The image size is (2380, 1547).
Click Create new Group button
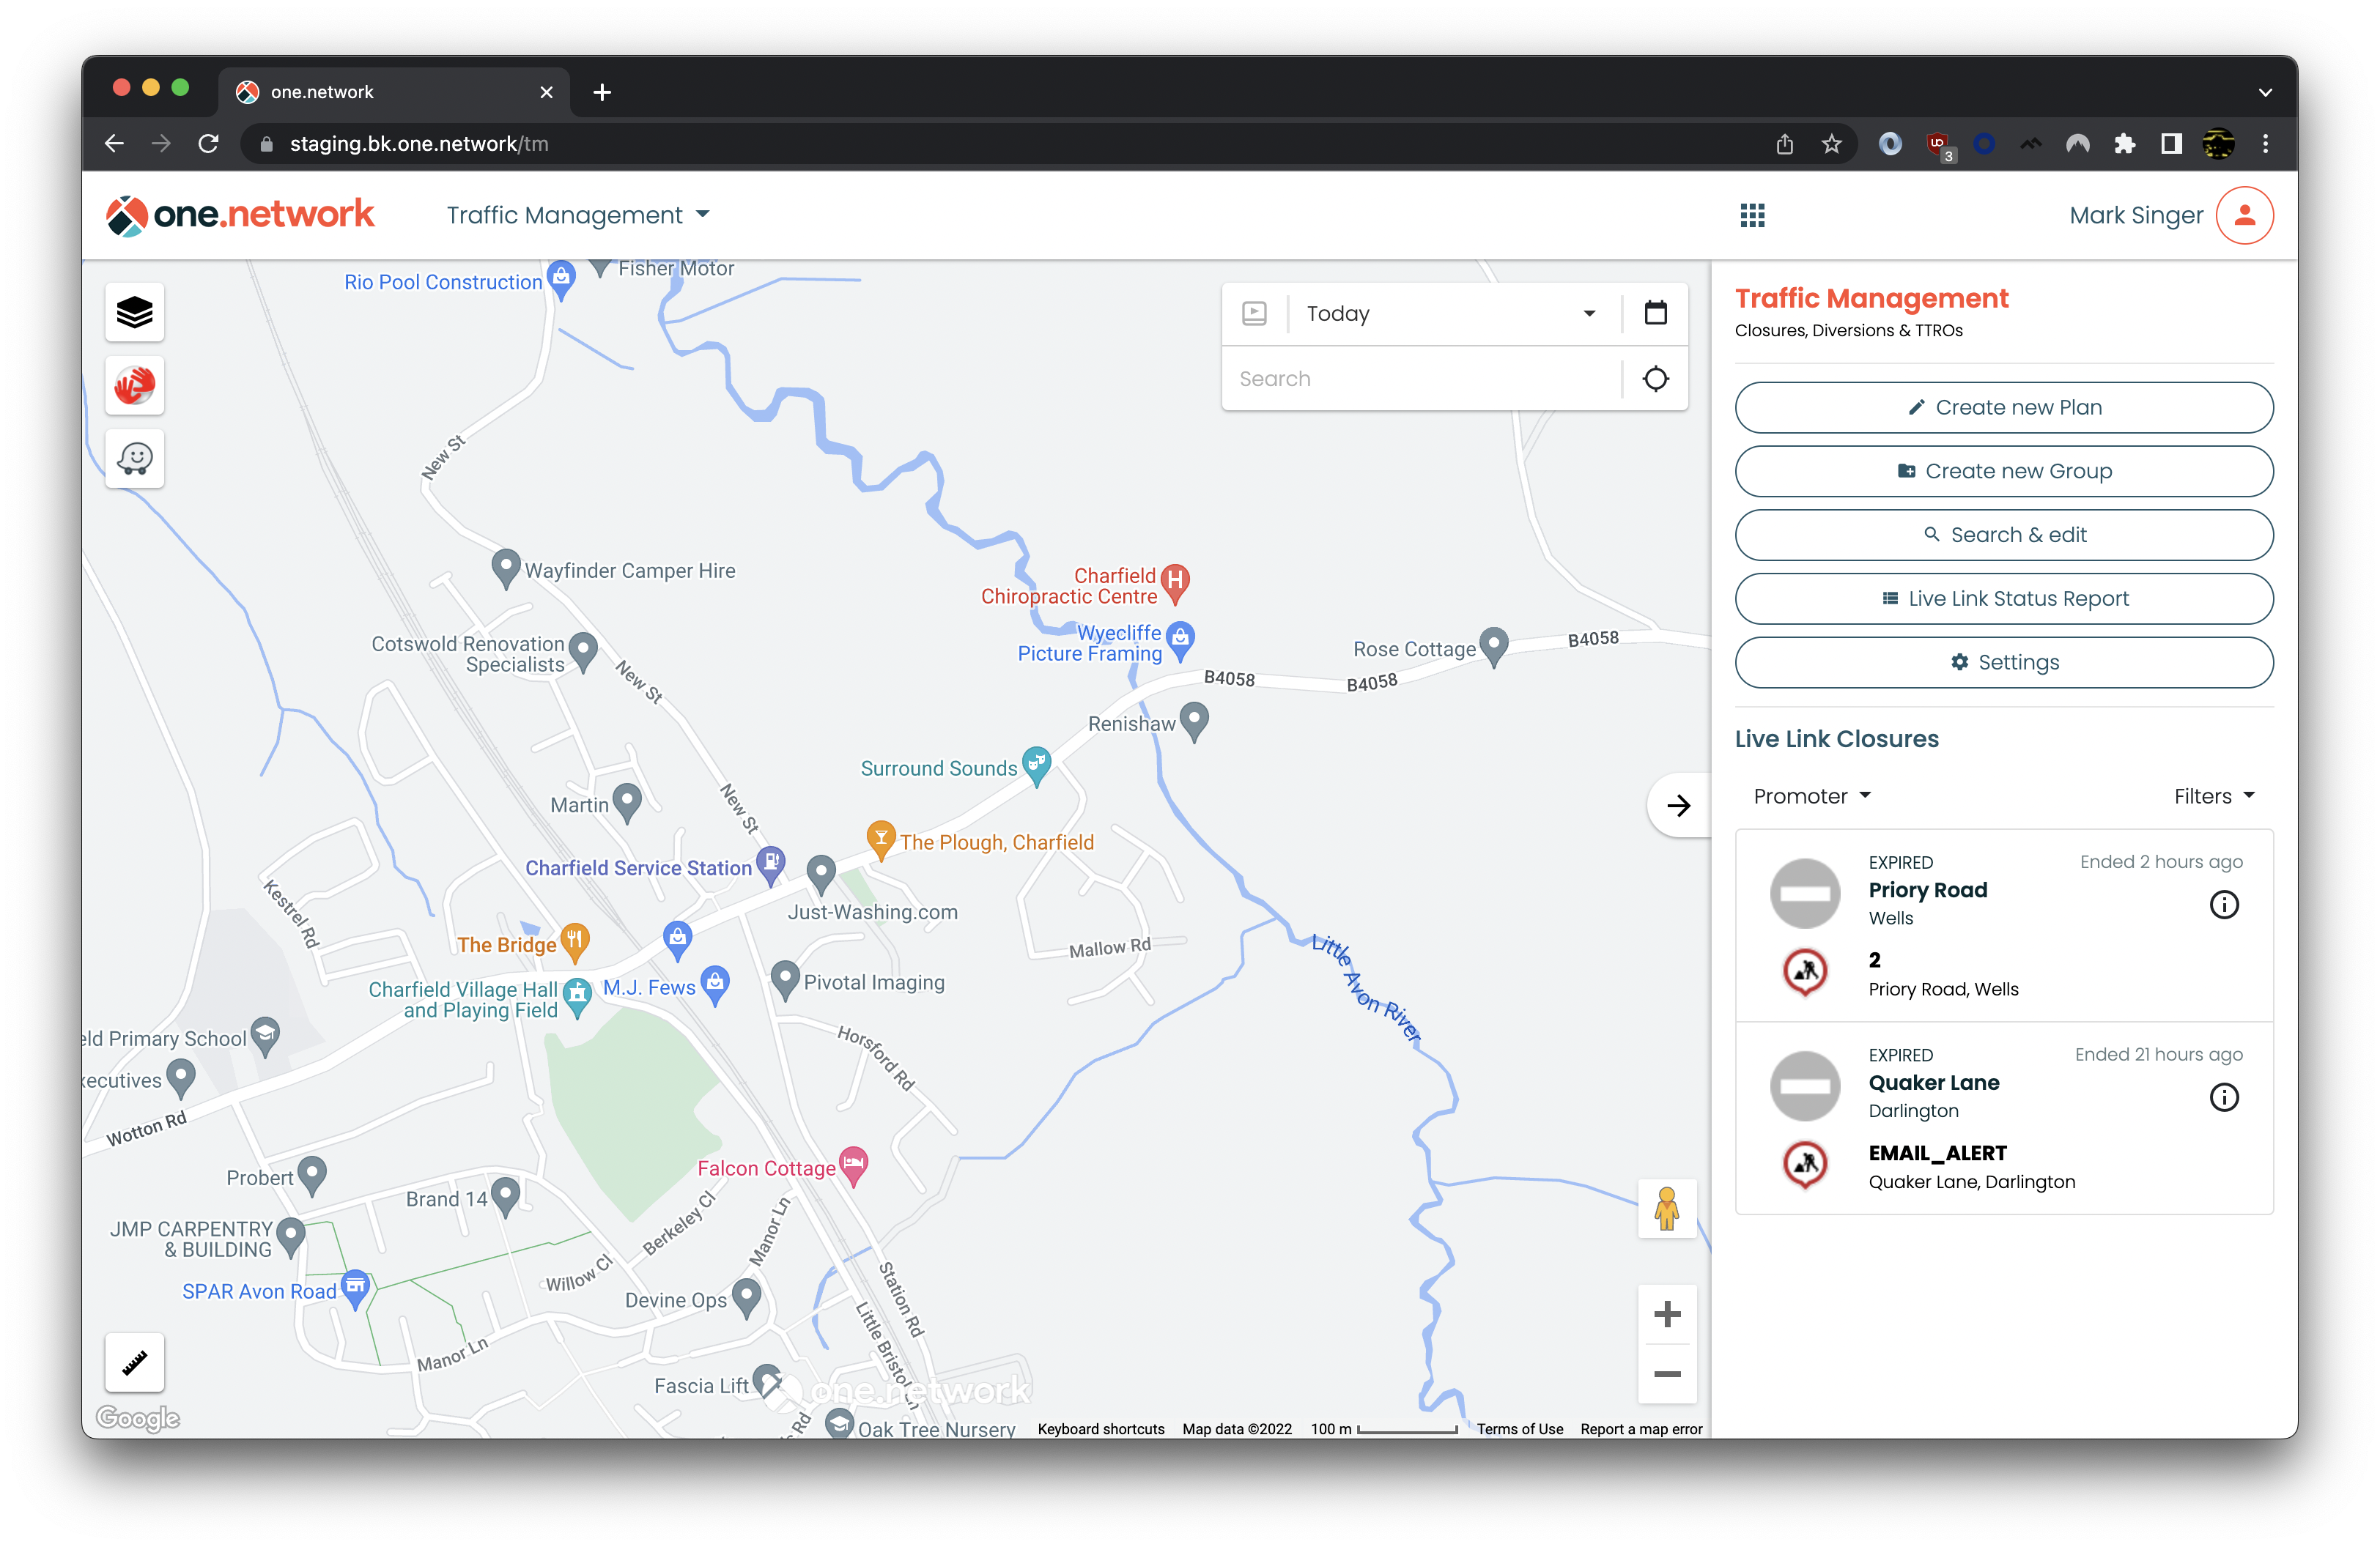[x=2004, y=471]
